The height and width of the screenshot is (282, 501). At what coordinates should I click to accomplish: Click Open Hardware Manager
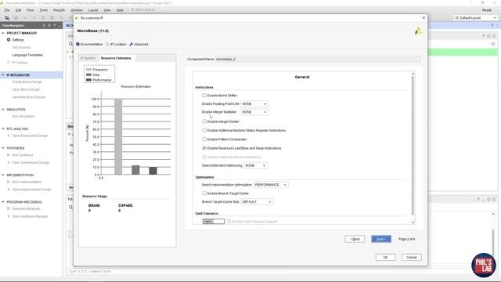[x=30, y=216]
